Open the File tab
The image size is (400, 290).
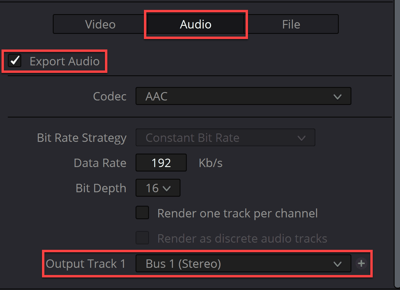(x=291, y=24)
